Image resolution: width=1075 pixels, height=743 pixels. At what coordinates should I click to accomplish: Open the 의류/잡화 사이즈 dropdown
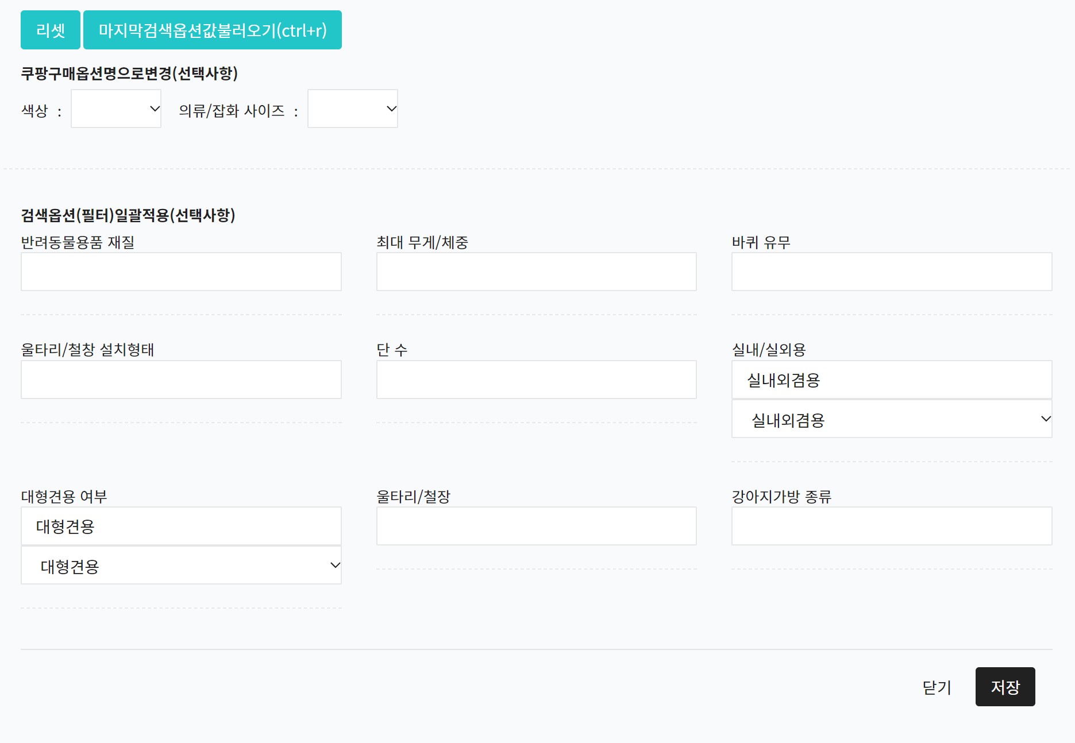353,109
